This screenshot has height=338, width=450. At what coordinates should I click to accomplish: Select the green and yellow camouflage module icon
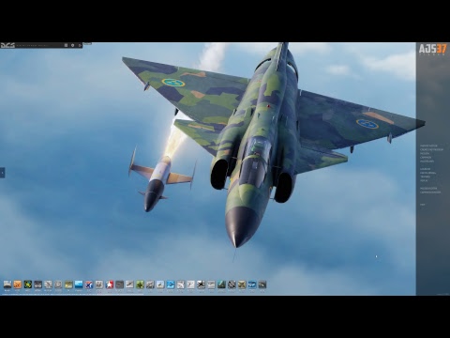[28, 284]
